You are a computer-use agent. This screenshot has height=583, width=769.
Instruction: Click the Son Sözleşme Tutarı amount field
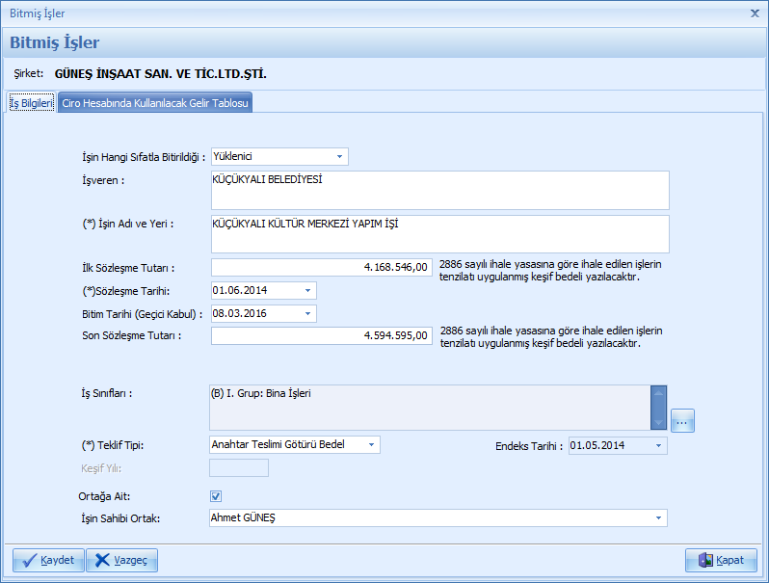[321, 335]
